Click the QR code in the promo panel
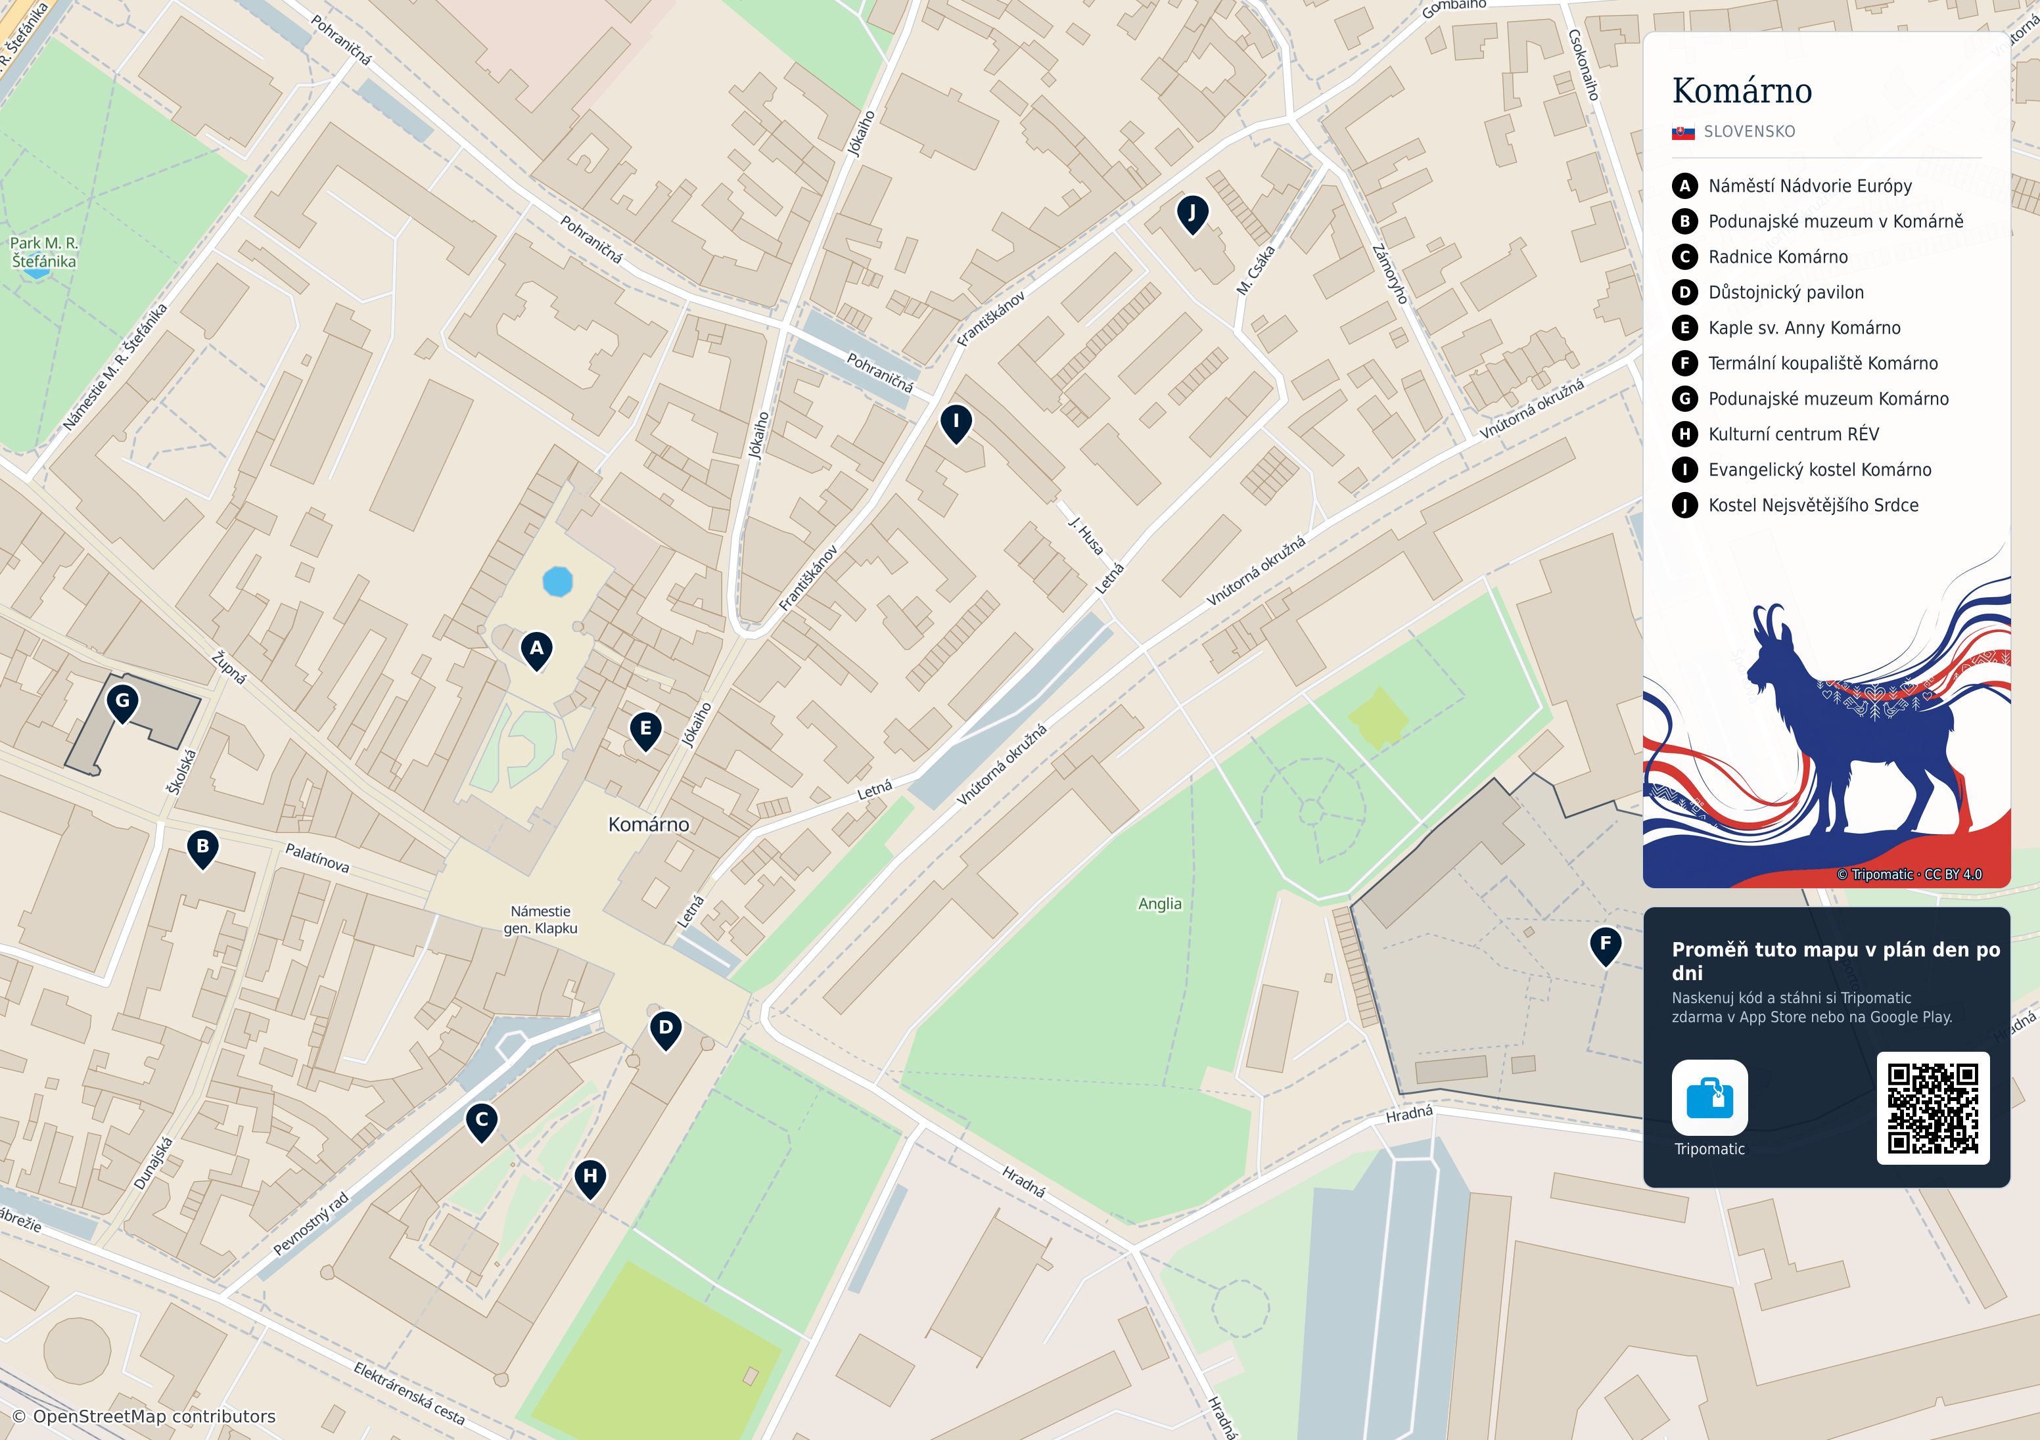 pyautogui.click(x=1932, y=1108)
